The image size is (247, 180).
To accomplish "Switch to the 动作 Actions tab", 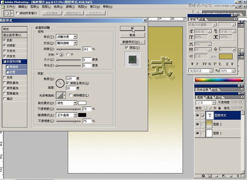I will click(215, 89).
